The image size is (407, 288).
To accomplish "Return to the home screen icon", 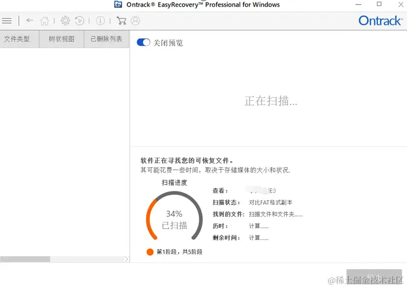I will (45, 21).
